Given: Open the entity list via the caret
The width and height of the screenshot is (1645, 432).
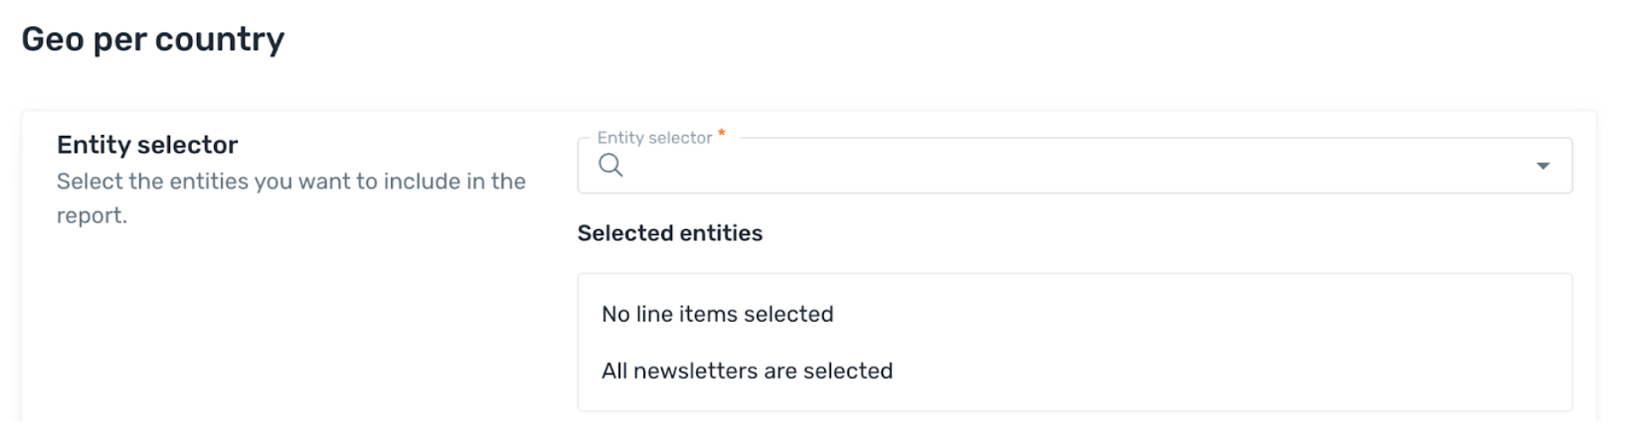Looking at the screenshot, I should click(x=1543, y=166).
